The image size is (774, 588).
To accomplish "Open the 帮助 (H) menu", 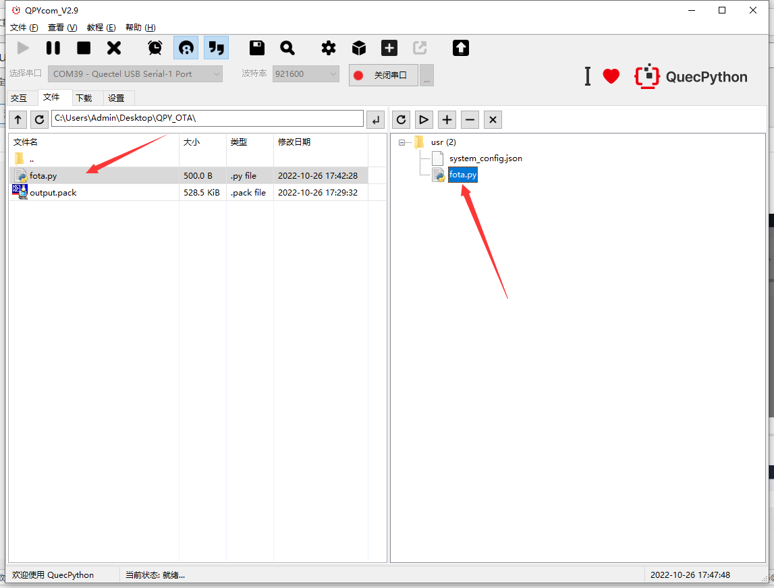I will [140, 28].
